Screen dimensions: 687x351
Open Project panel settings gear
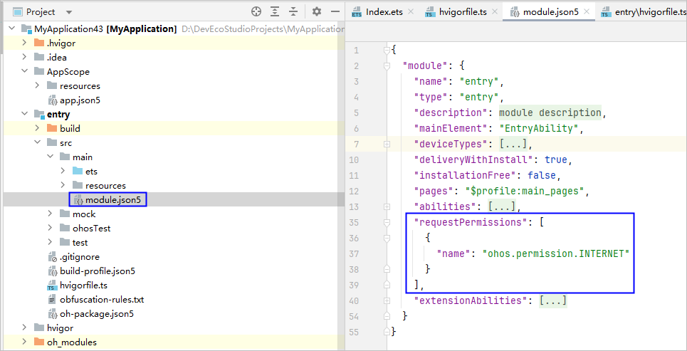317,11
